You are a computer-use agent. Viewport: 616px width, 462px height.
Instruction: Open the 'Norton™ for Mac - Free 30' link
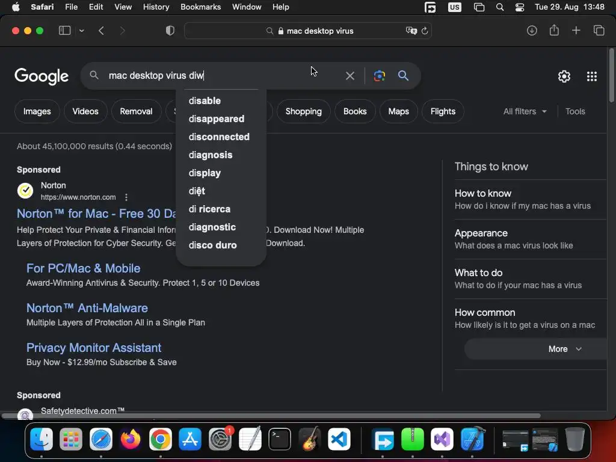[x=97, y=214]
